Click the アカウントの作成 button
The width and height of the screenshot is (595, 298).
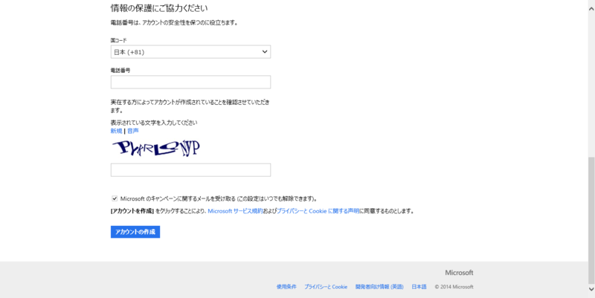(x=135, y=232)
